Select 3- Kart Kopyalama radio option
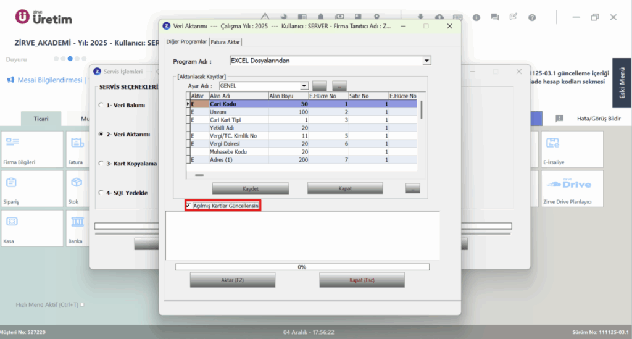The image size is (632, 339). pyautogui.click(x=101, y=164)
